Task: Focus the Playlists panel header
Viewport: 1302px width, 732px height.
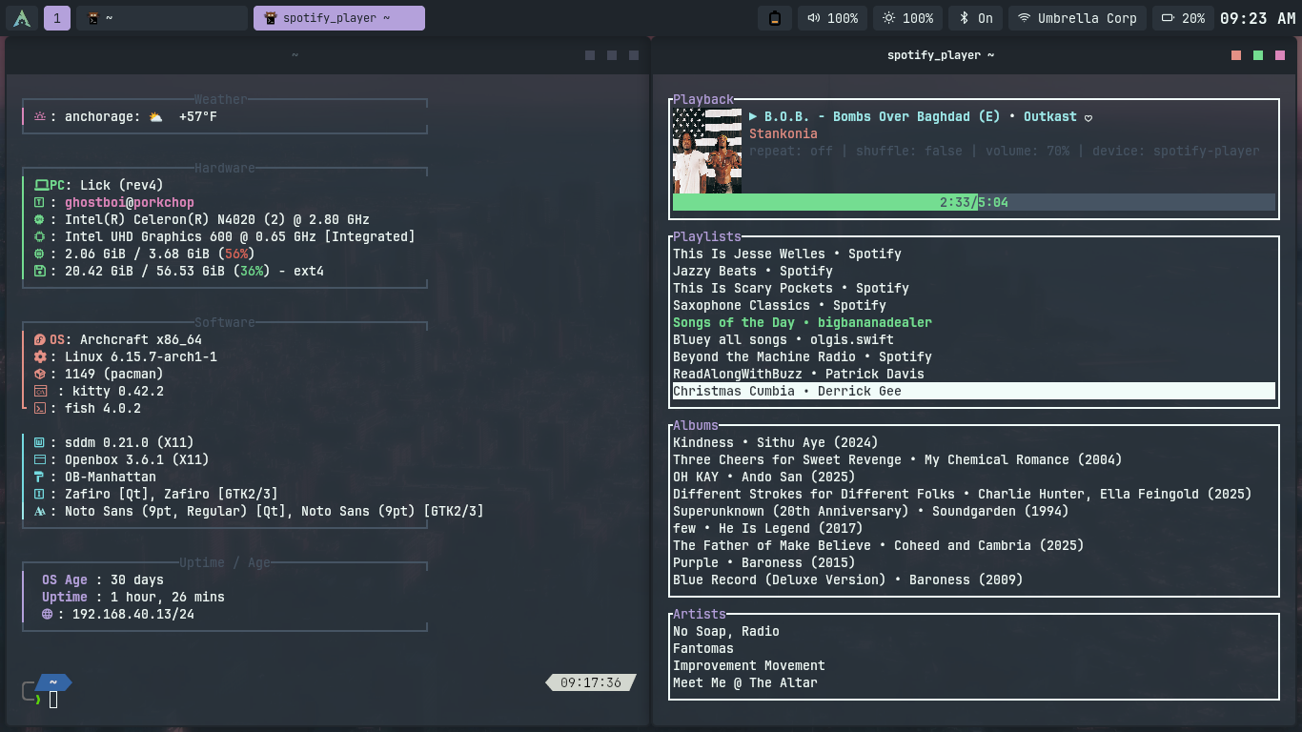Action: point(707,236)
